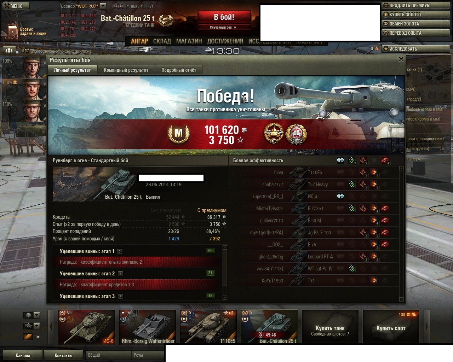Switch to Командный результат tab
This screenshot has width=453, height=362.
(126, 70)
